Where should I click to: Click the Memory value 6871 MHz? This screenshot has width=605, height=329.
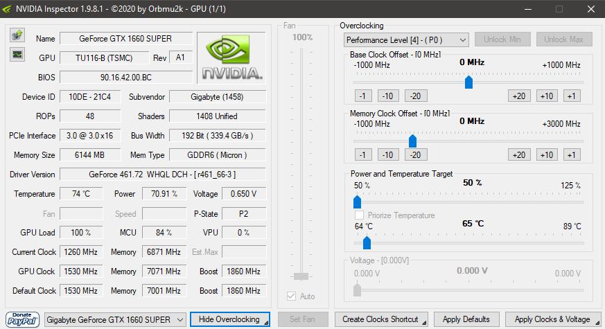click(x=164, y=252)
